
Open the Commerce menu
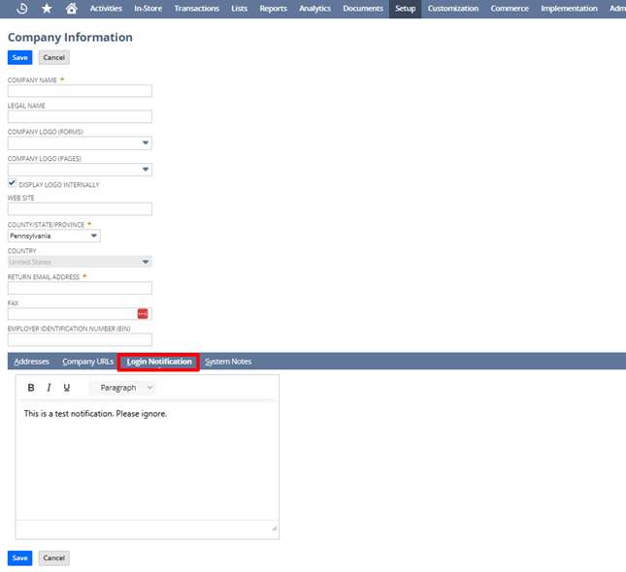[510, 9]
